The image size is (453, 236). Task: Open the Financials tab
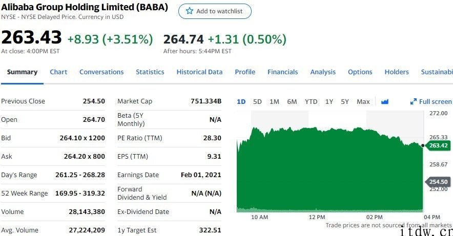pos(282,72)
